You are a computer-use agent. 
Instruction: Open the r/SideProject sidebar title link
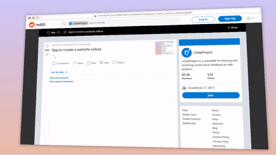(x=203, y=53)
